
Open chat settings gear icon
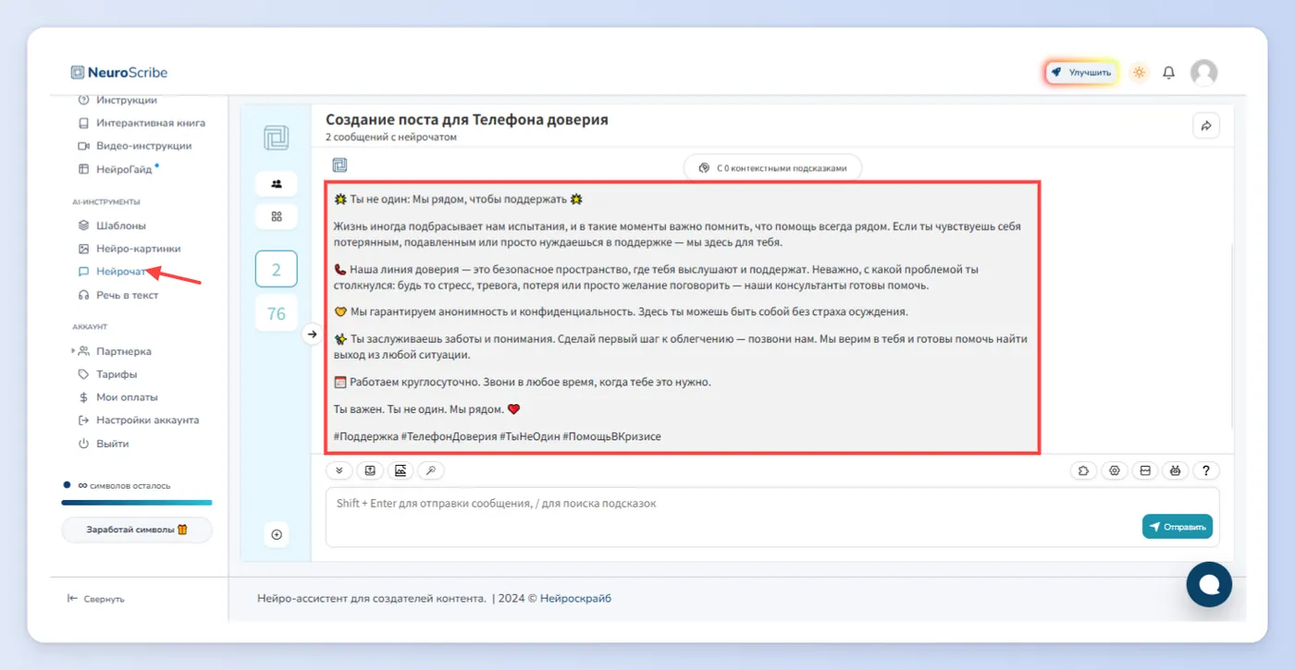click(x=1115, y=470)
